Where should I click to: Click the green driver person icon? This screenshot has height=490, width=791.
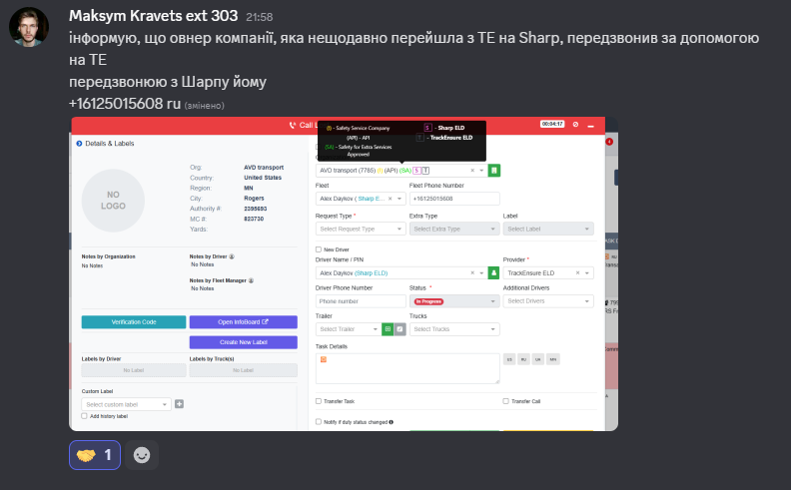coord(493,273)
